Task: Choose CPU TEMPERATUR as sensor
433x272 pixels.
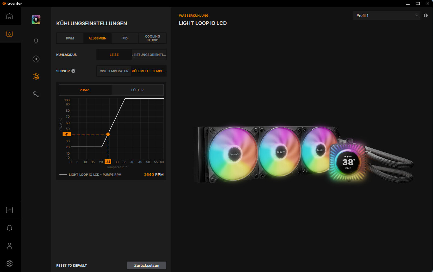Action: pos(114,71)
